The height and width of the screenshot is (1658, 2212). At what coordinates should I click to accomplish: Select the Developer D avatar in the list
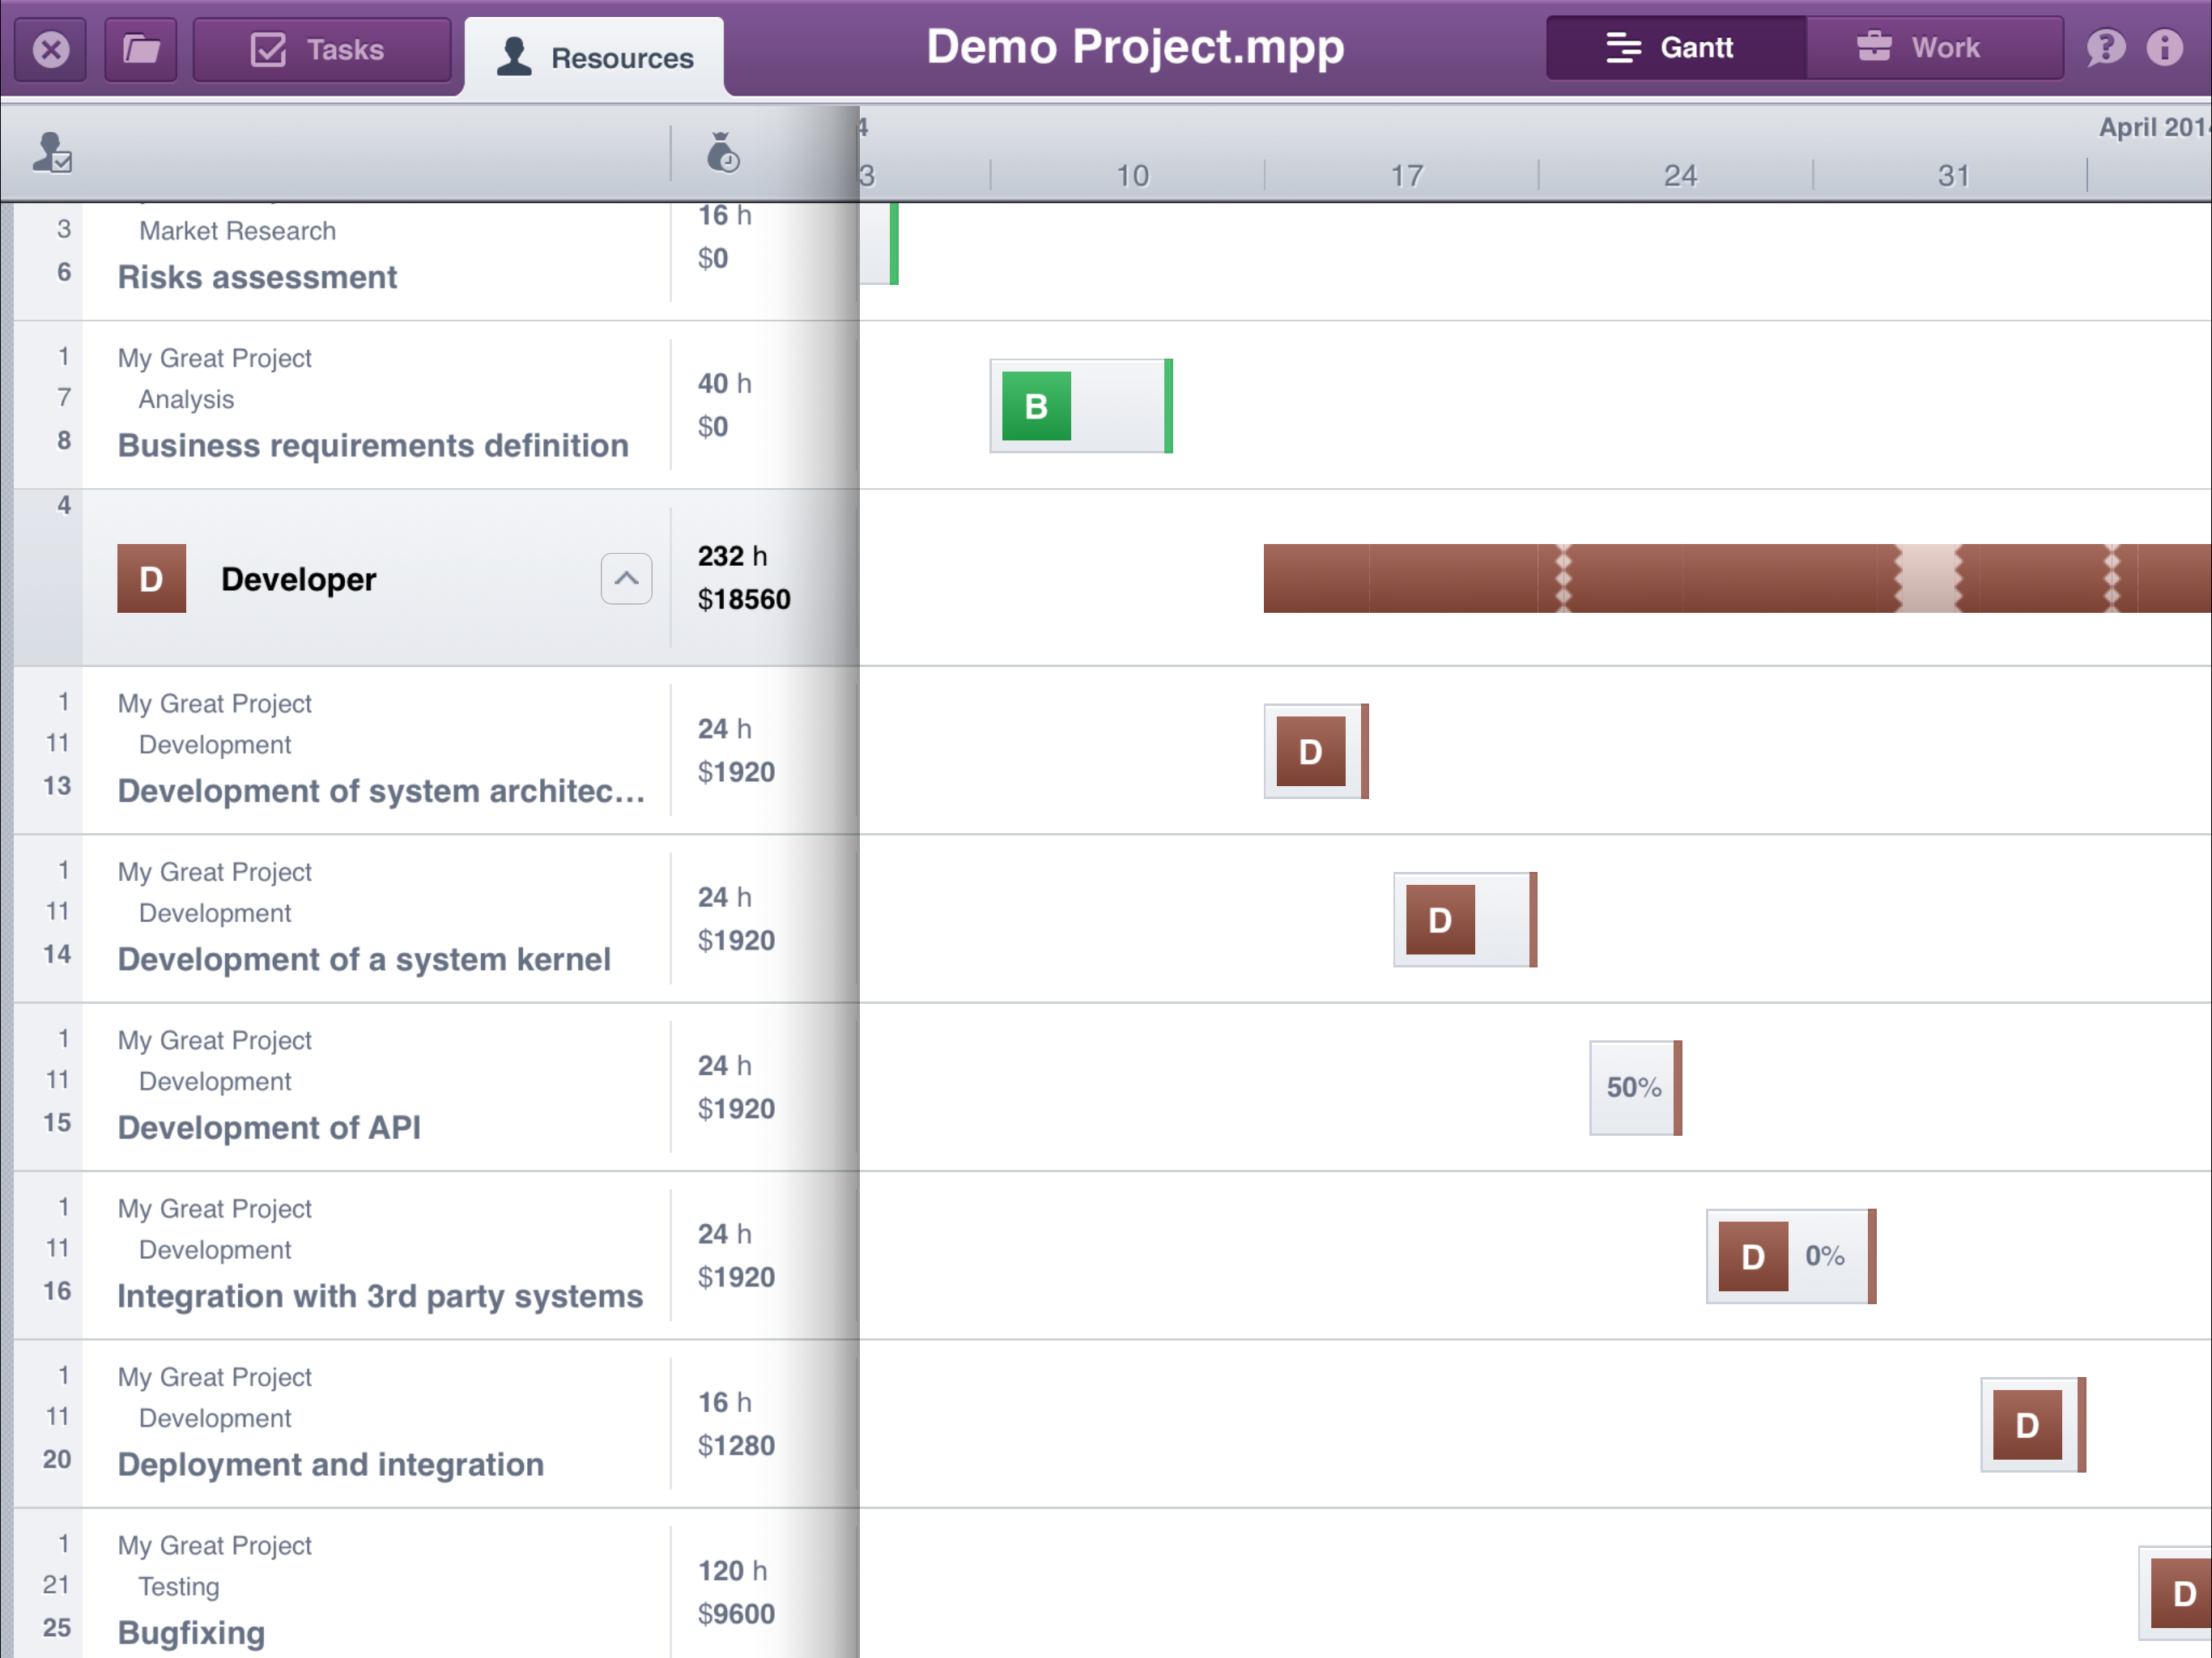[151, 578]
